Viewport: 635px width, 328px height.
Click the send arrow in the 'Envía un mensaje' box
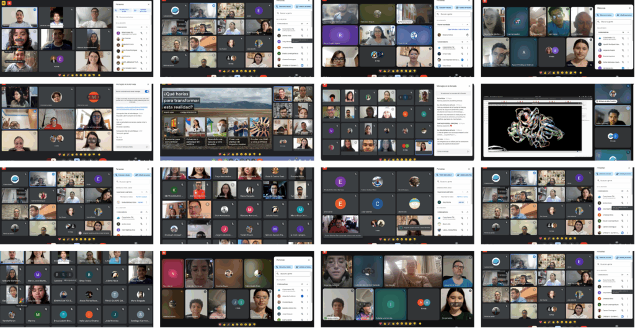148,147
